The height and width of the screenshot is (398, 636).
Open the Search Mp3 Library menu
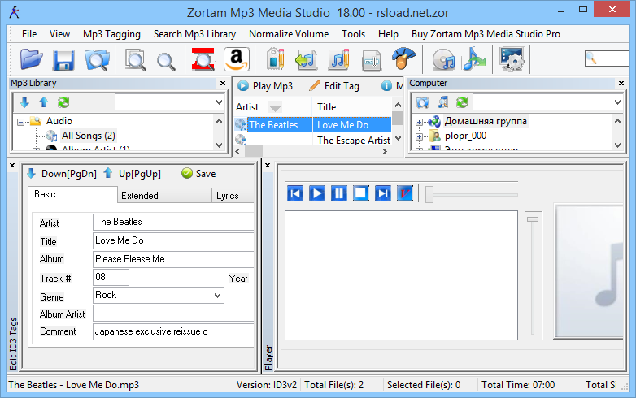point(194,34)
